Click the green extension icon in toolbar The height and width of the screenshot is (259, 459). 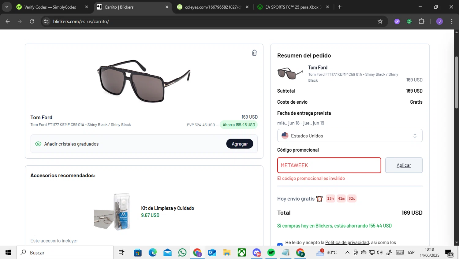(x=409, y=21)
